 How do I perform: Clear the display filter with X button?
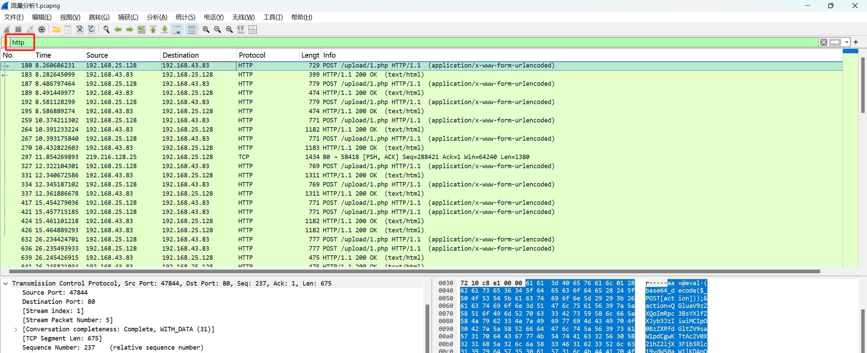pos(824,42)
